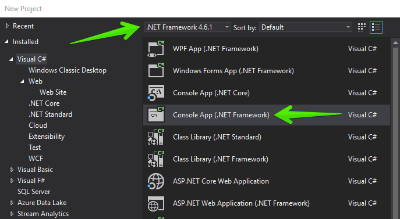This screenshot has height=219, width=400.
Task: Select the .NET Standard category
Action: [x=50, y=114]
